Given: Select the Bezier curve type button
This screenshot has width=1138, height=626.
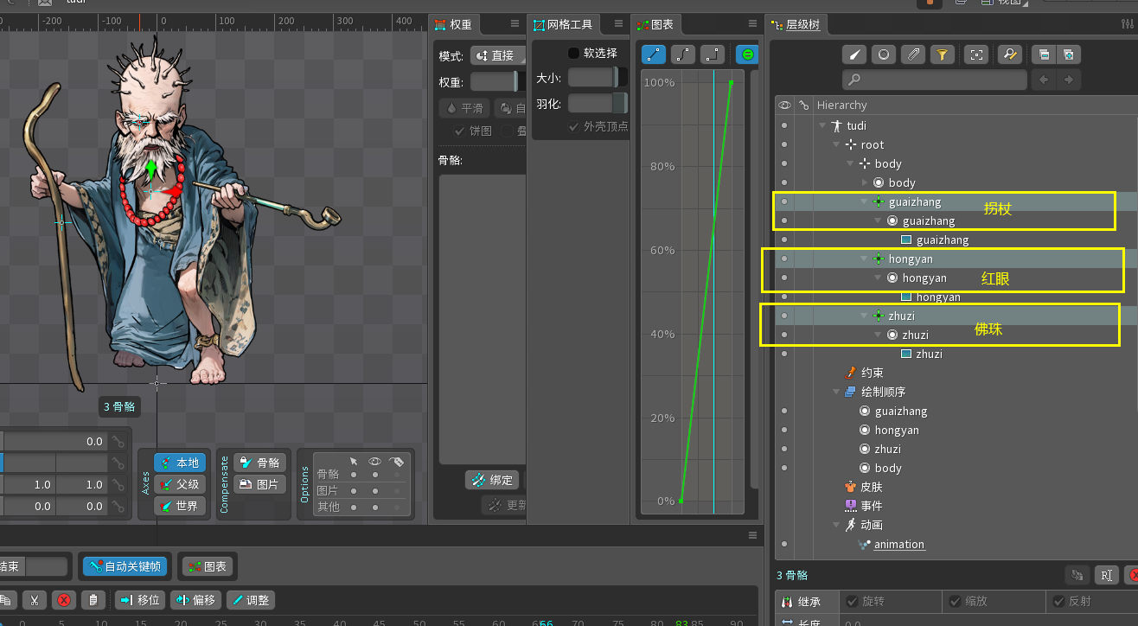Looking at the screenshot, I should point(683,54).
